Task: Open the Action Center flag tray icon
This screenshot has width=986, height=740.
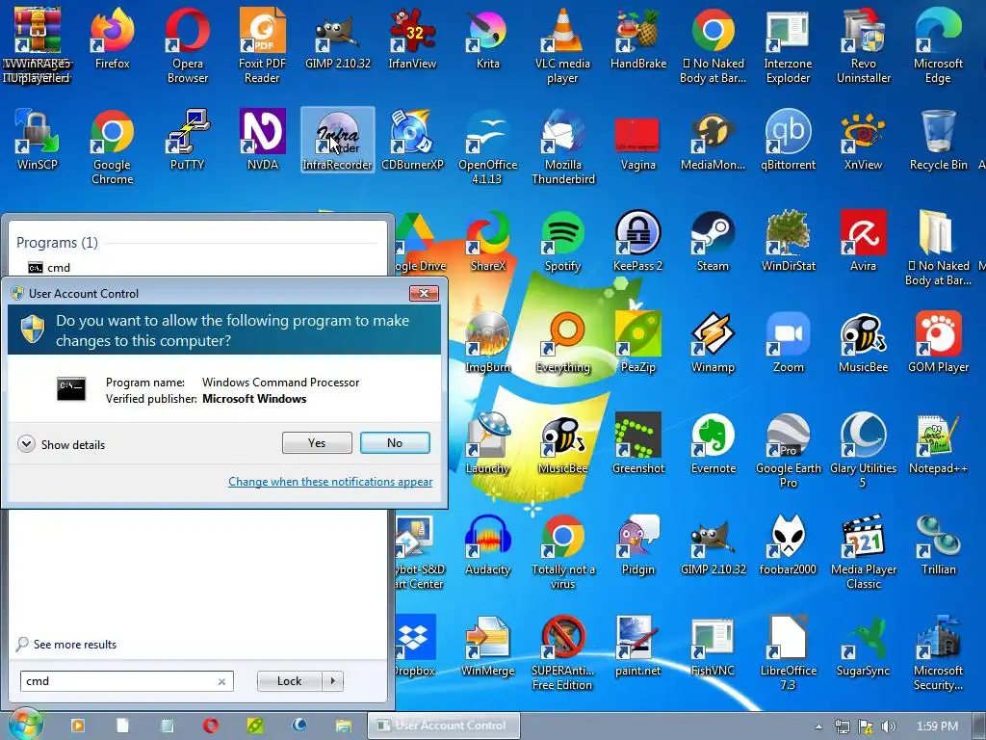Action: pyautogui.click(x=866, y=727)
